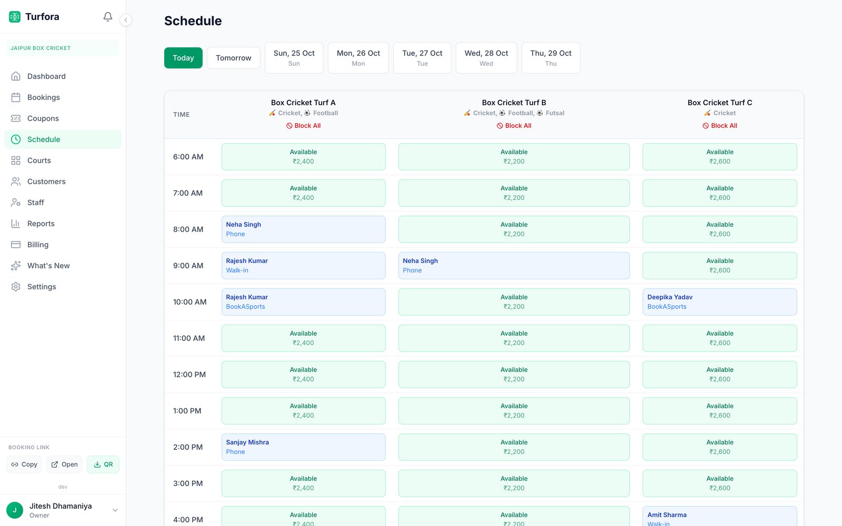
Task: Block all slots for Turf A
Action: pyautogui.click(x=303, y=126)
